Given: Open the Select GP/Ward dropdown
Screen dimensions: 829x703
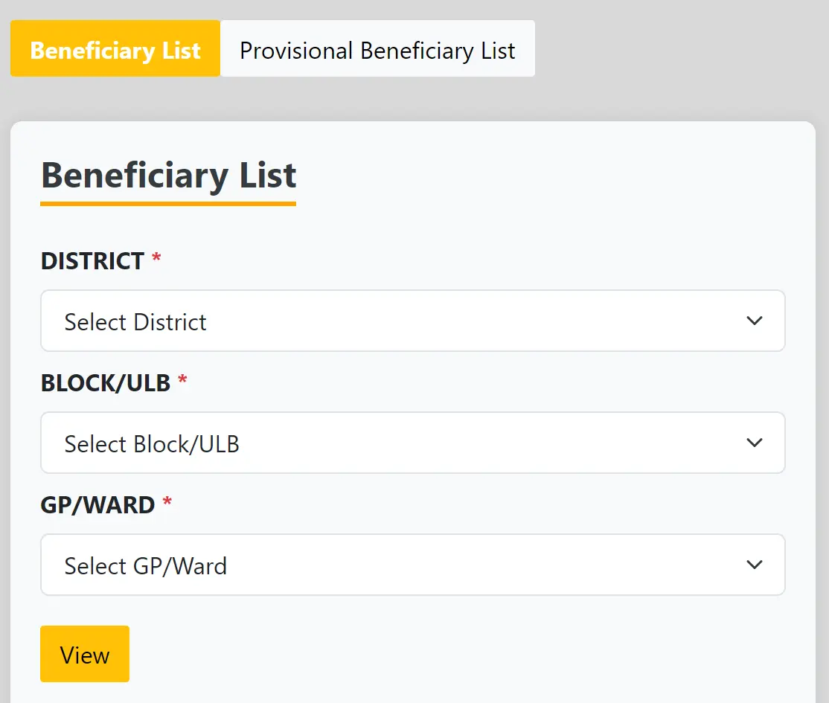Looking at the screenshot, I should [413, 565].
